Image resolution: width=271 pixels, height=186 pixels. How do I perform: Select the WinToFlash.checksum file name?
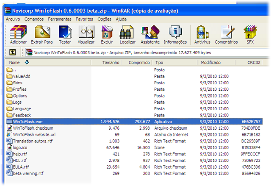(x=33, y=128)
